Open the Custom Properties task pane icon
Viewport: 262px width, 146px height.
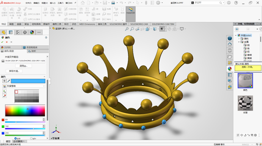click(230, 75)
